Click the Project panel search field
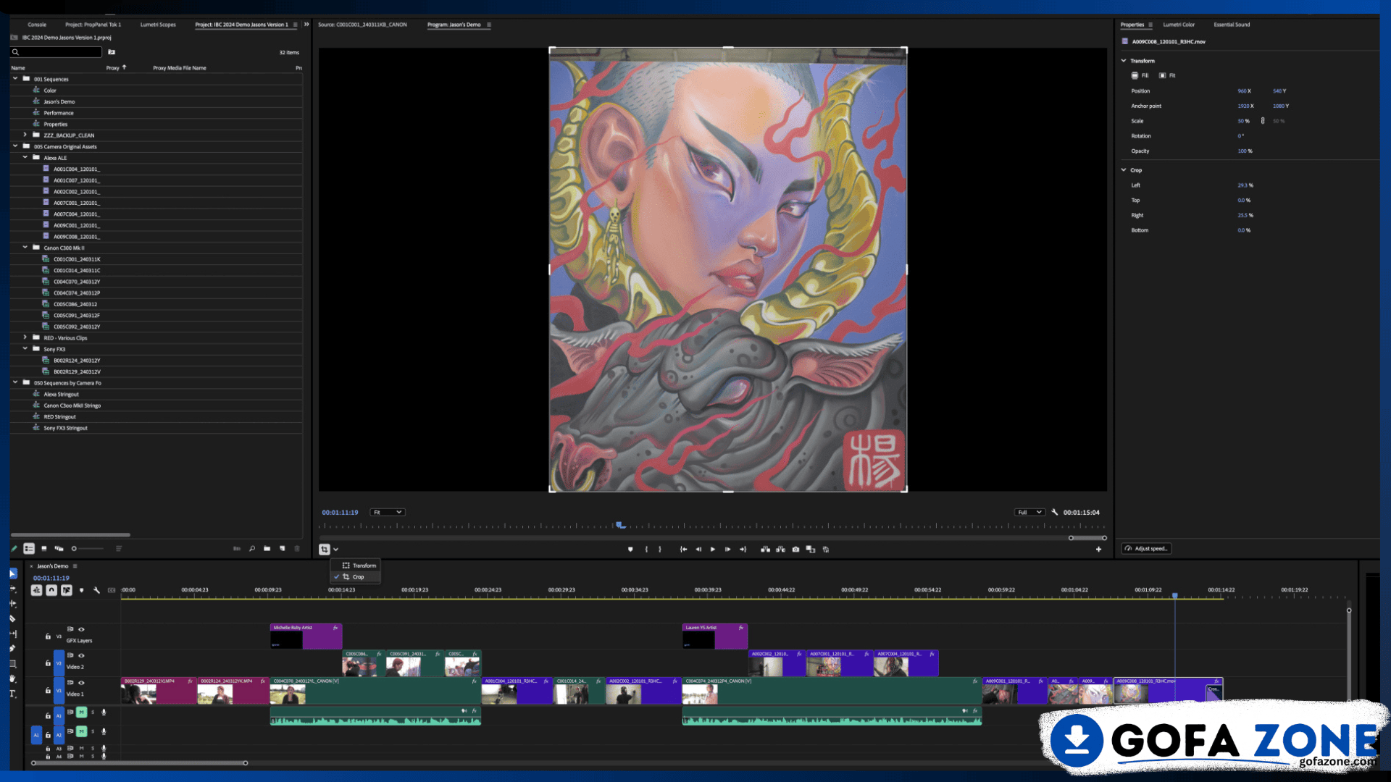1391x782 pixels. [x=57, y=52]
